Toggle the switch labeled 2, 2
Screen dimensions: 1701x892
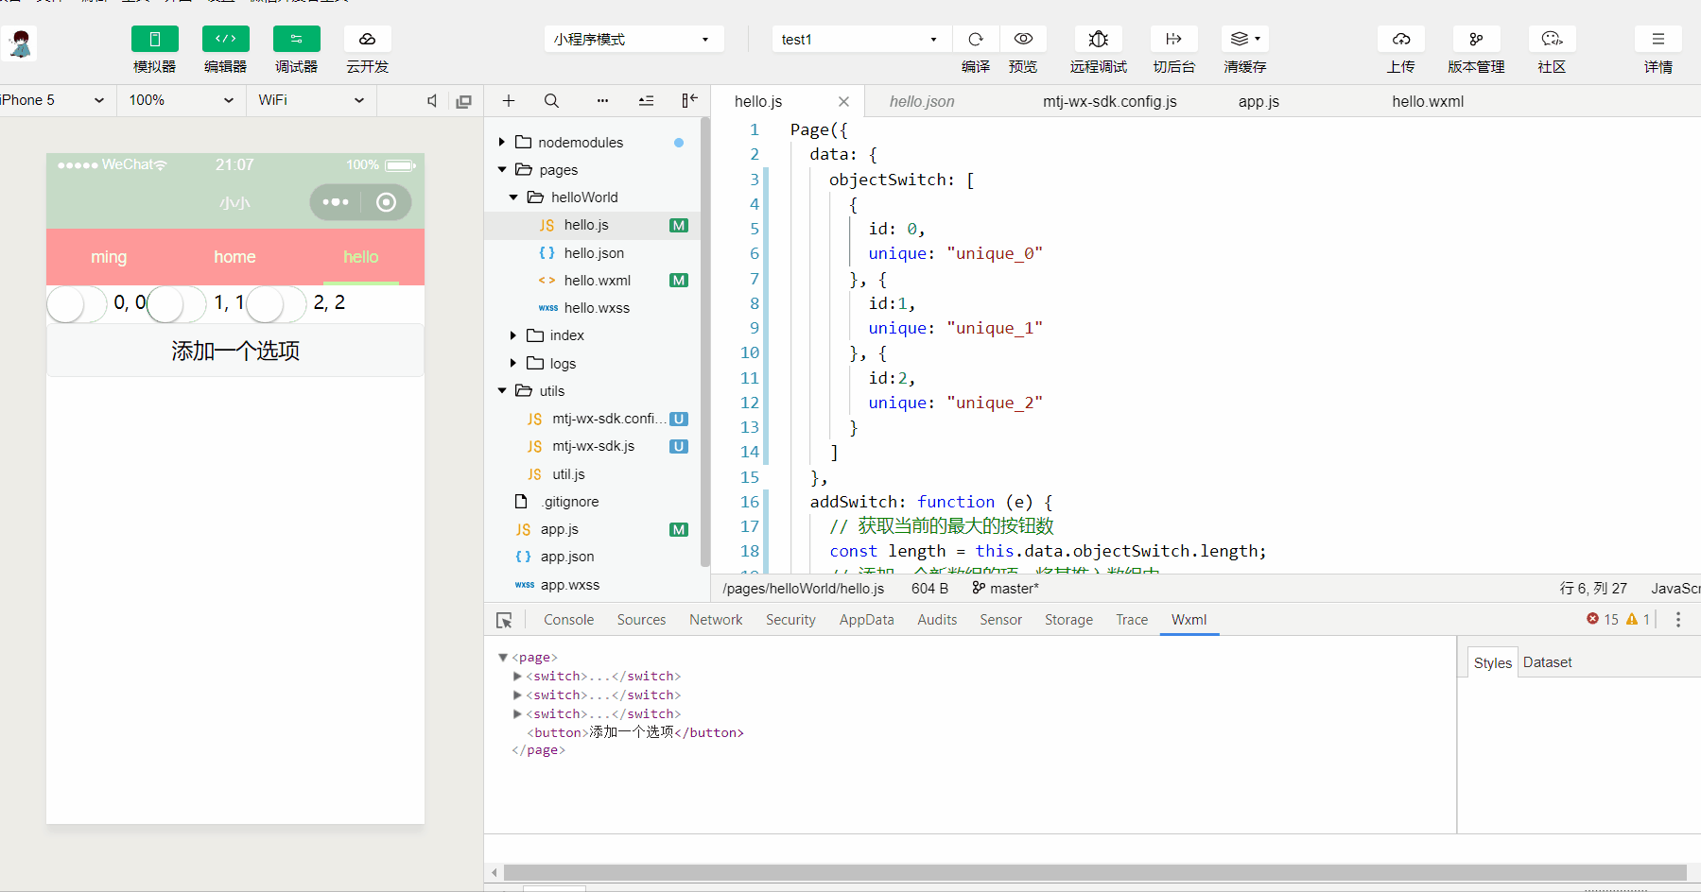276,304
